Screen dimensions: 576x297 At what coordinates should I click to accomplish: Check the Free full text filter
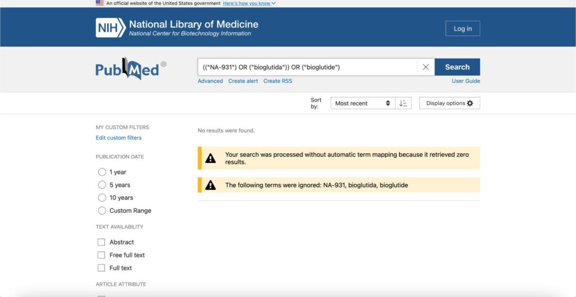101,255
